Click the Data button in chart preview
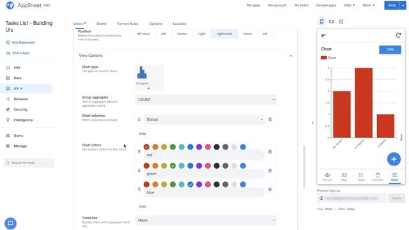The width and height of the screenshot is (409, 230). coord(390,50)
